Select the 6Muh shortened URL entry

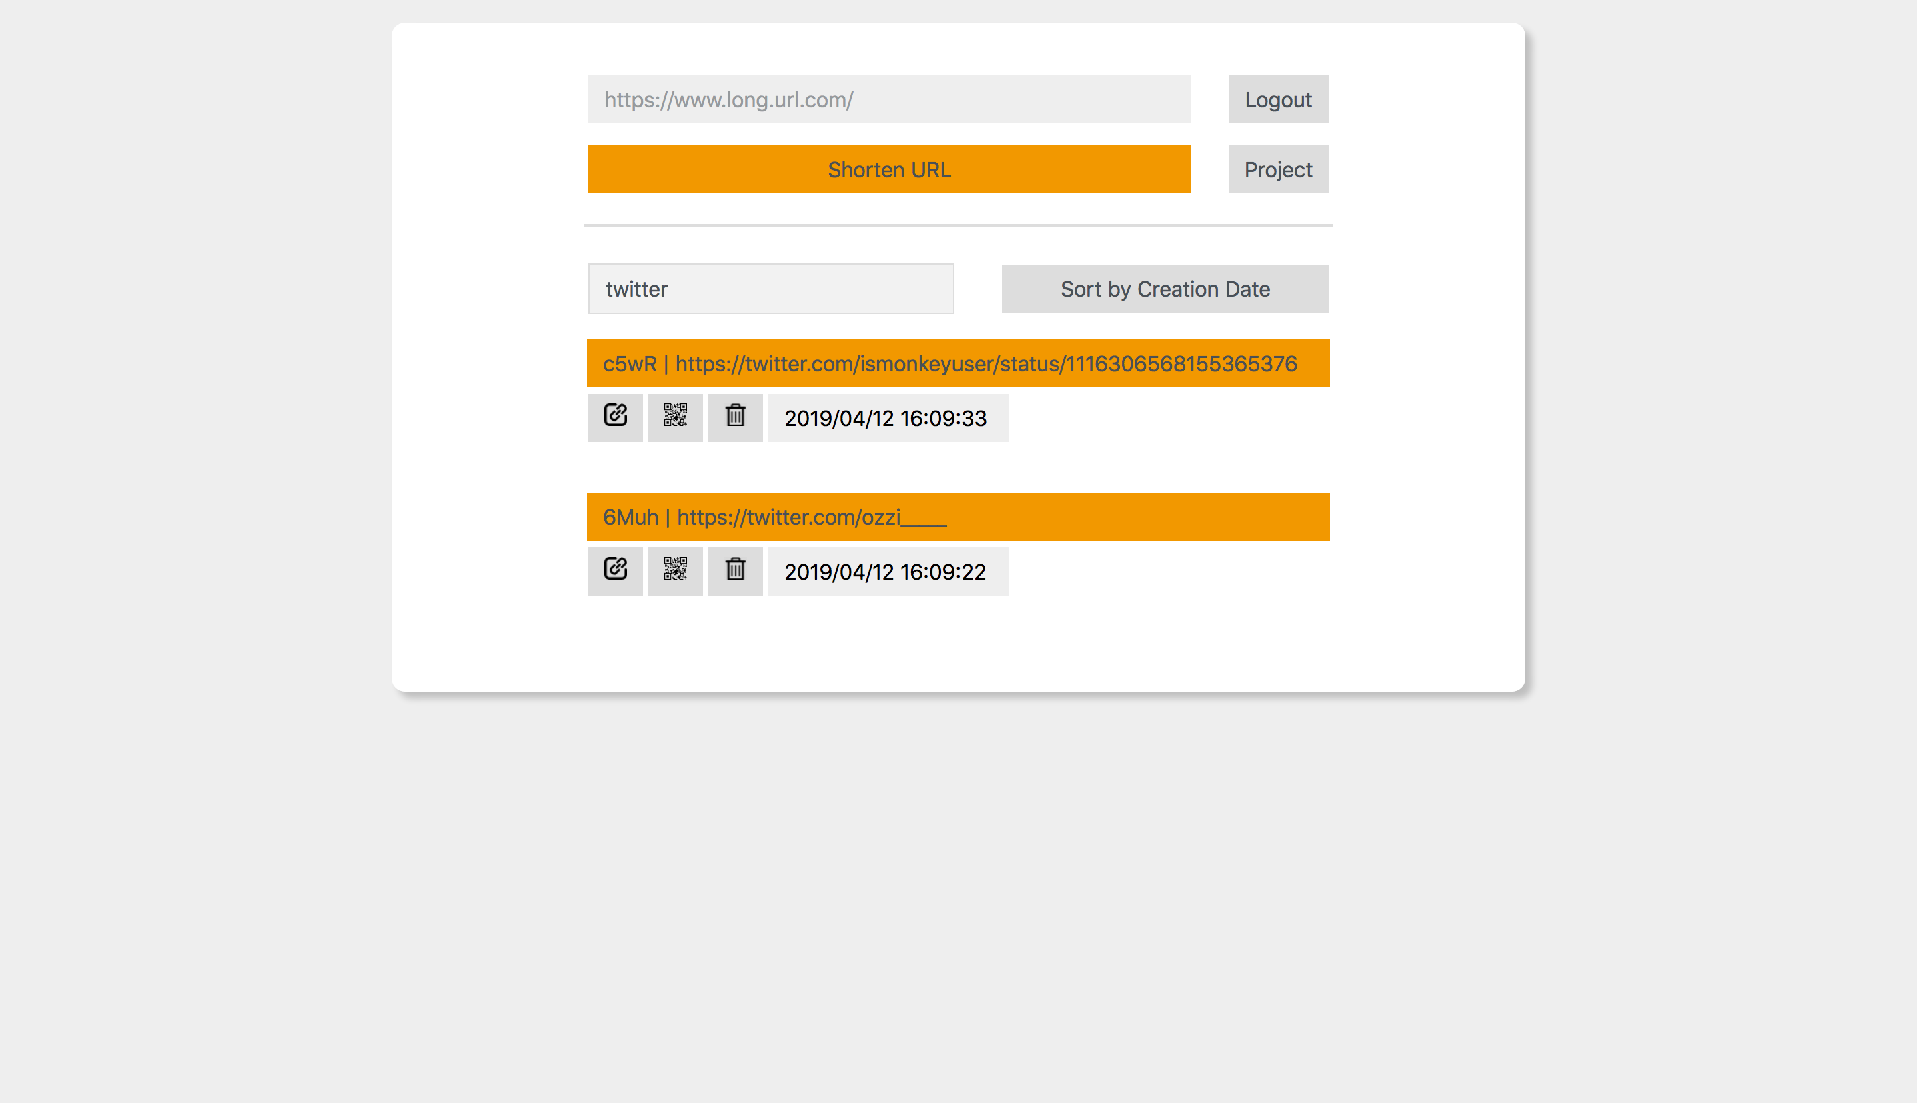point(958,516)
